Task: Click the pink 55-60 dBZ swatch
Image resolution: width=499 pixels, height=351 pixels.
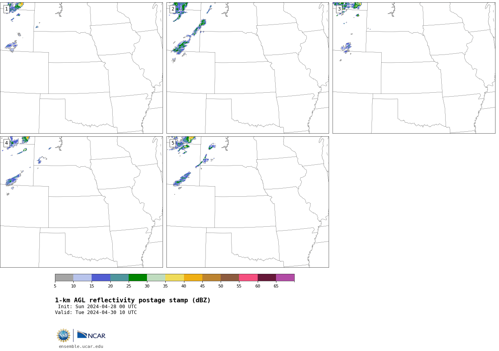Action: (248, 278)
